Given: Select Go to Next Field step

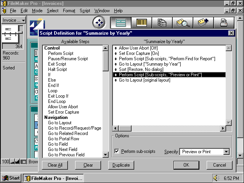Looking at the screenshot, I should click(63, 149).
